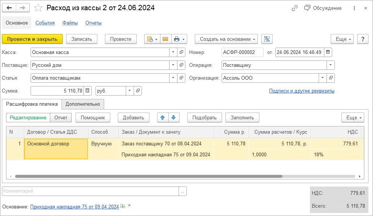
Task: Move row down with blue arrow
Action: 174,117
